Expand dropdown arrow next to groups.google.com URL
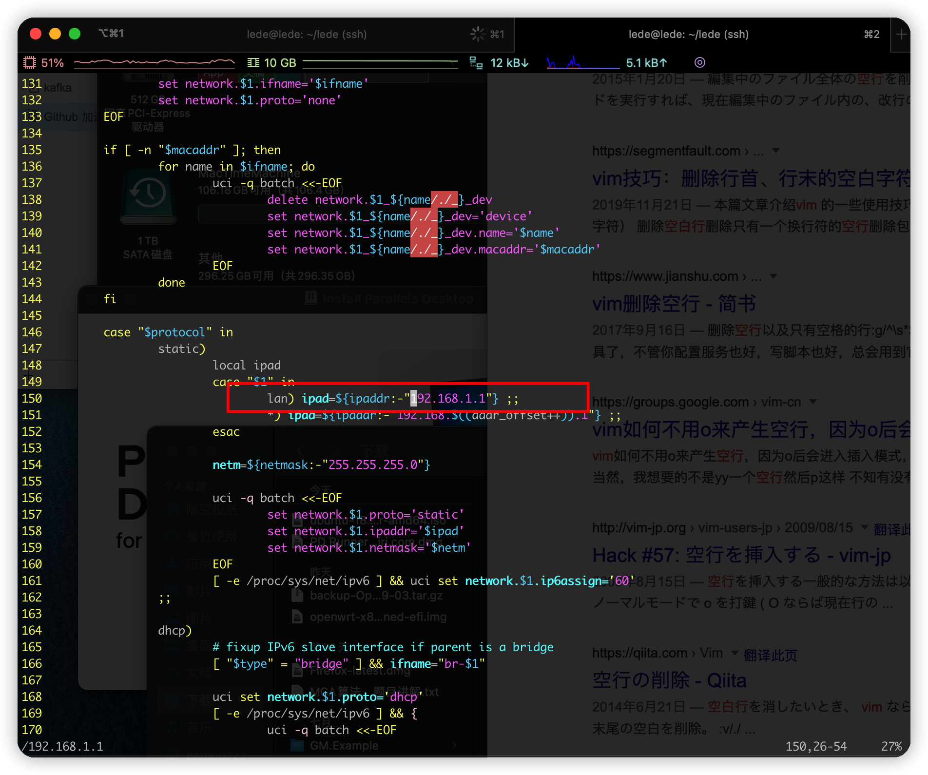 (x=813, y=401)
